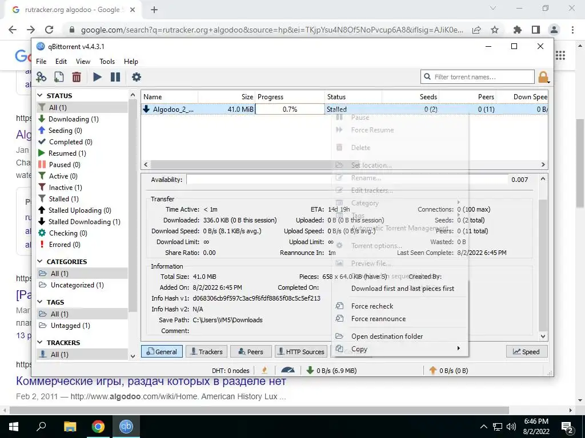585x438 pixels.
Task: Open the Tools menu
Action: (x=107, y=62)
